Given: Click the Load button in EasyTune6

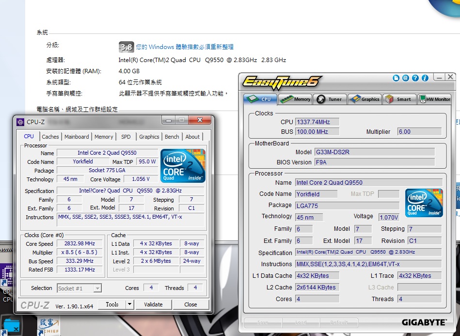Looking at the screenshot, I should pyautogui.click(x=301, y=322).
